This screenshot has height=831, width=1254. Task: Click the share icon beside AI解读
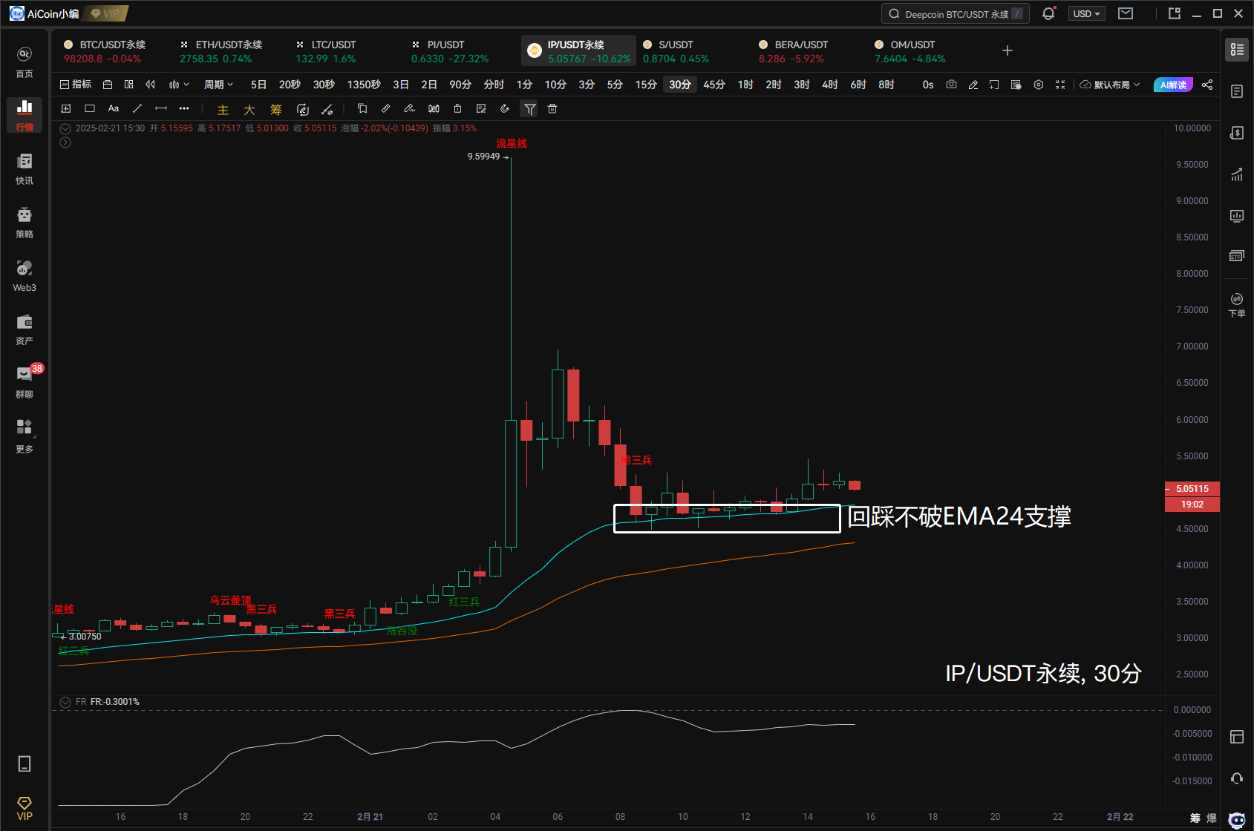click(1207, 85)
